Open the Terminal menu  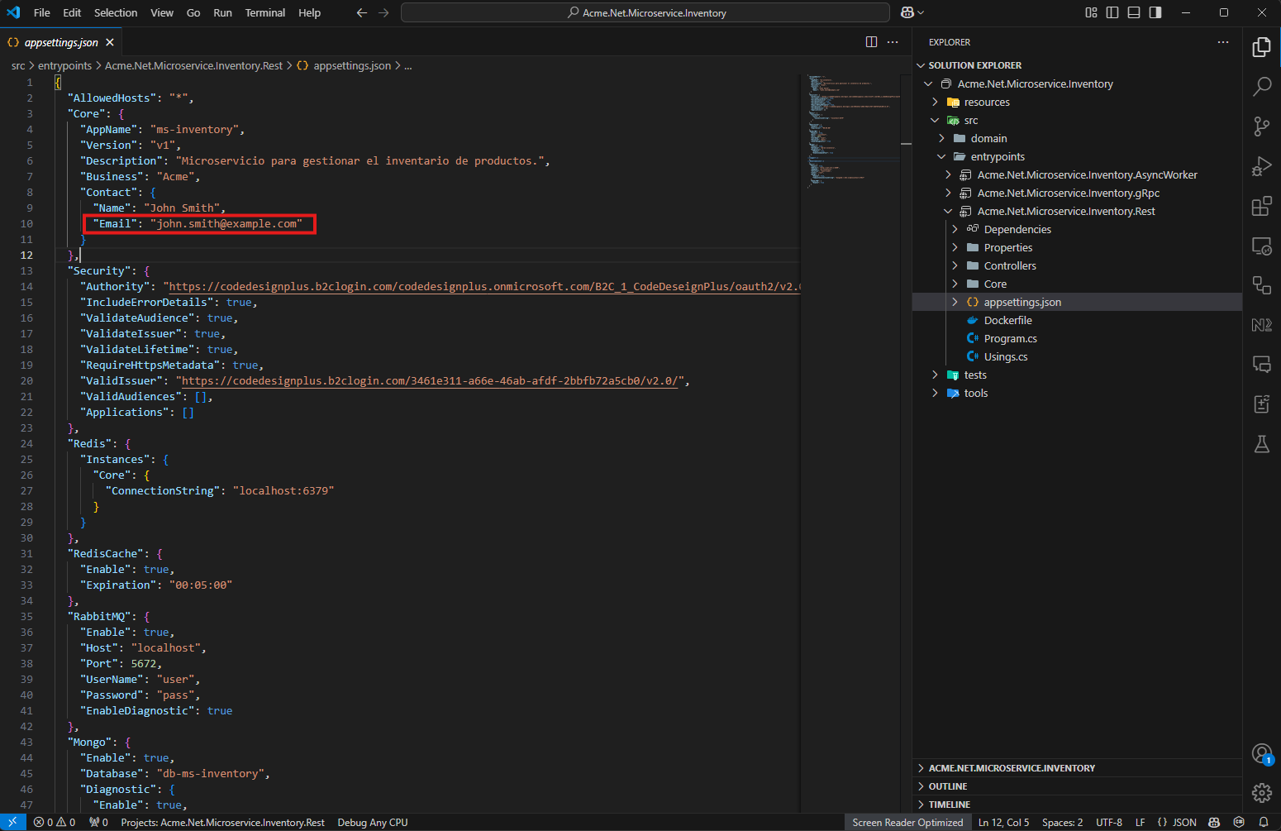(264, 12)
